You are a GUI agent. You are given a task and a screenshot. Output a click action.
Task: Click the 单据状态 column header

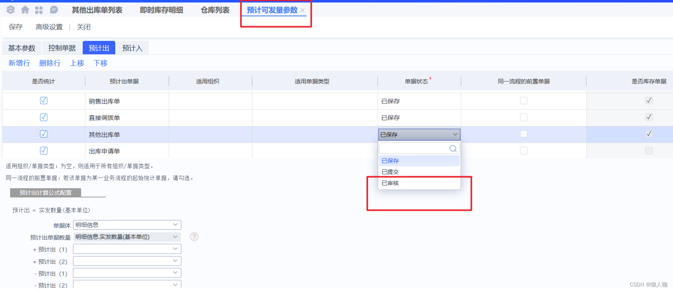[x=419, y=81]
